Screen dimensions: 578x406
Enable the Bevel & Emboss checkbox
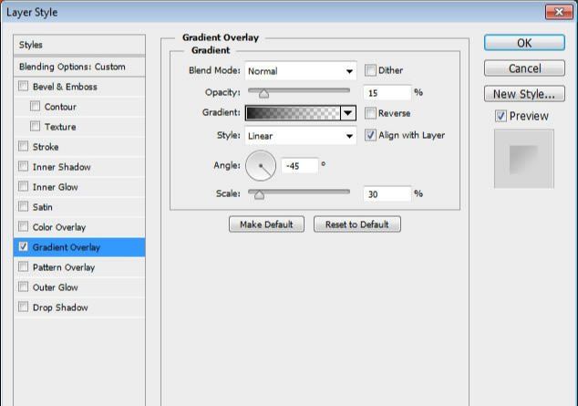[23, 87]
